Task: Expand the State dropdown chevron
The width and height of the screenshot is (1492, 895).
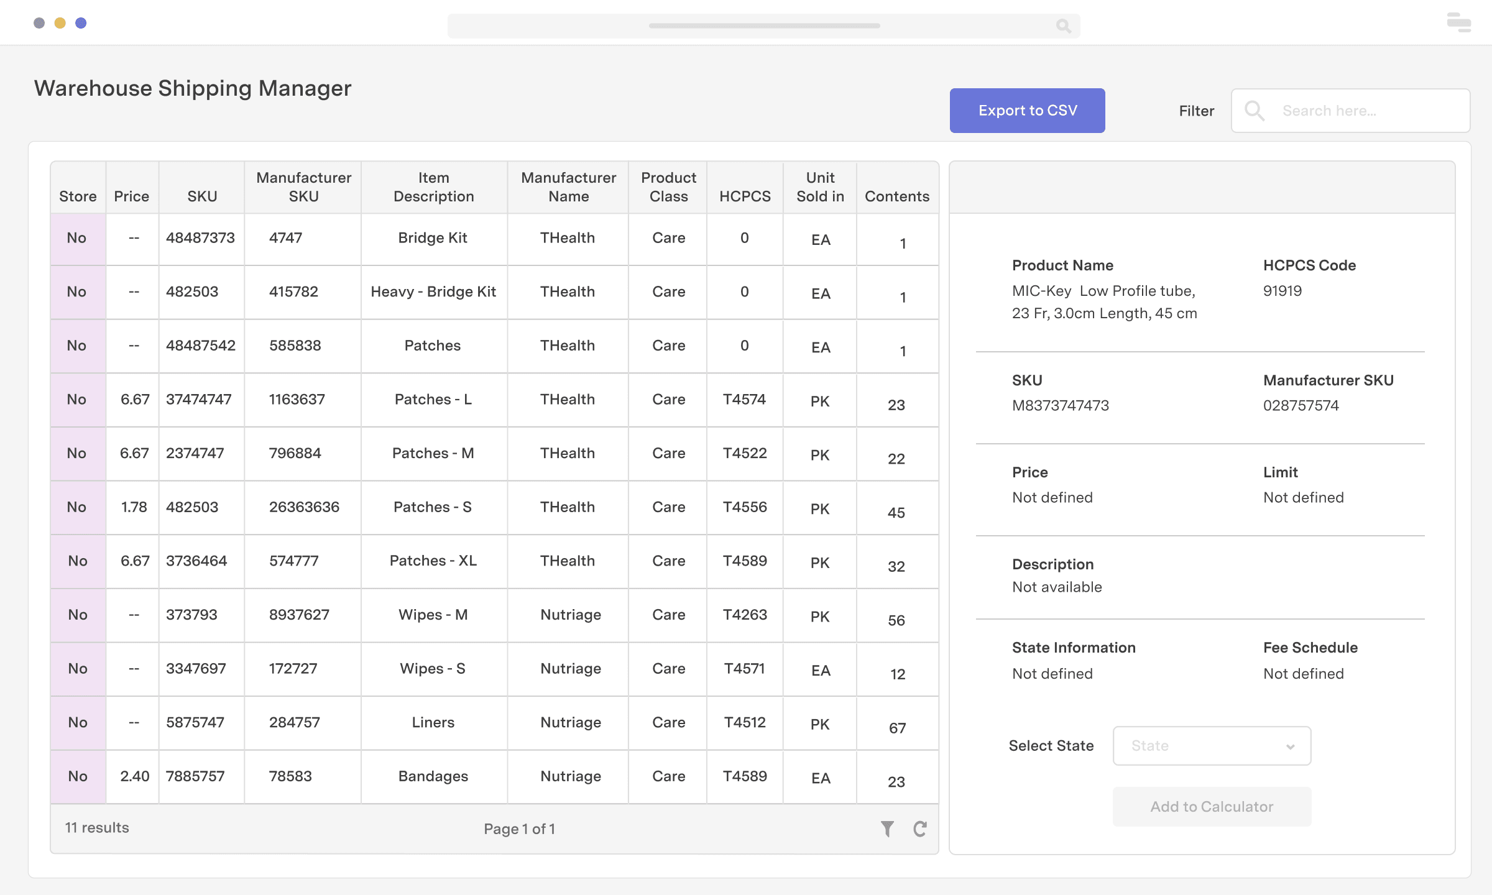Action: pyautogui.click(x=1291, y=746)
